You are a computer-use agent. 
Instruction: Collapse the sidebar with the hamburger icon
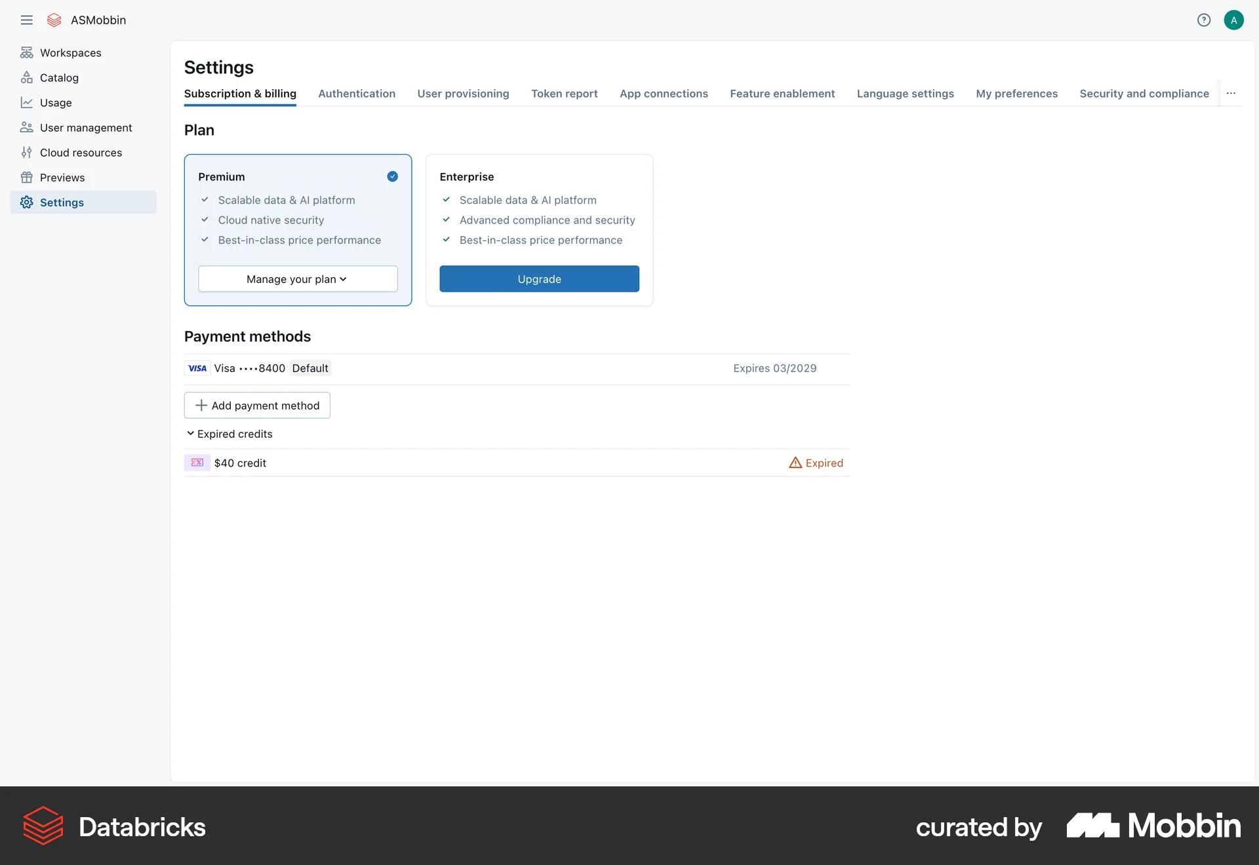click(27, 20)
